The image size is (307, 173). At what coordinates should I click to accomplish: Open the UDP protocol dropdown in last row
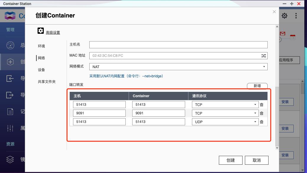pos(255,121)
